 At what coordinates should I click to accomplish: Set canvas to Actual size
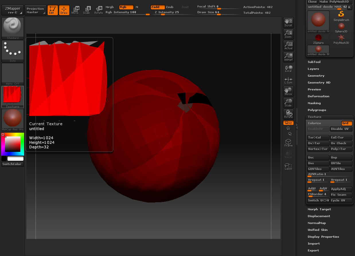[288, 45]
